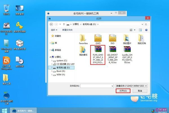Image resolution: width=169 pixels, height=113 pixels.
Task: Open the file name dropdown arrow
Action: coord(112,86)
